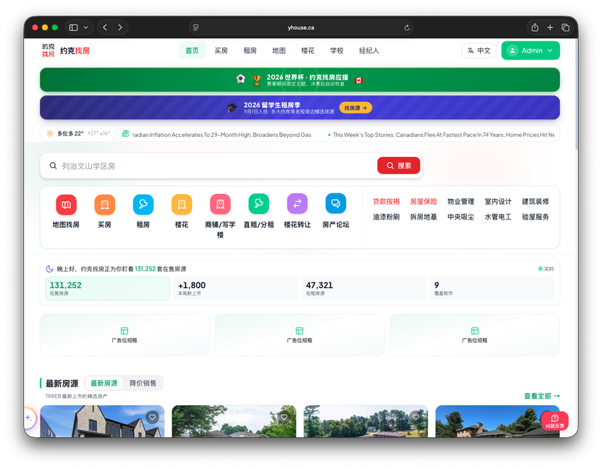Open the 中央吸尘 service link
Image resolution: width=602 pixels, height=469 pixels.
(461, 216)
